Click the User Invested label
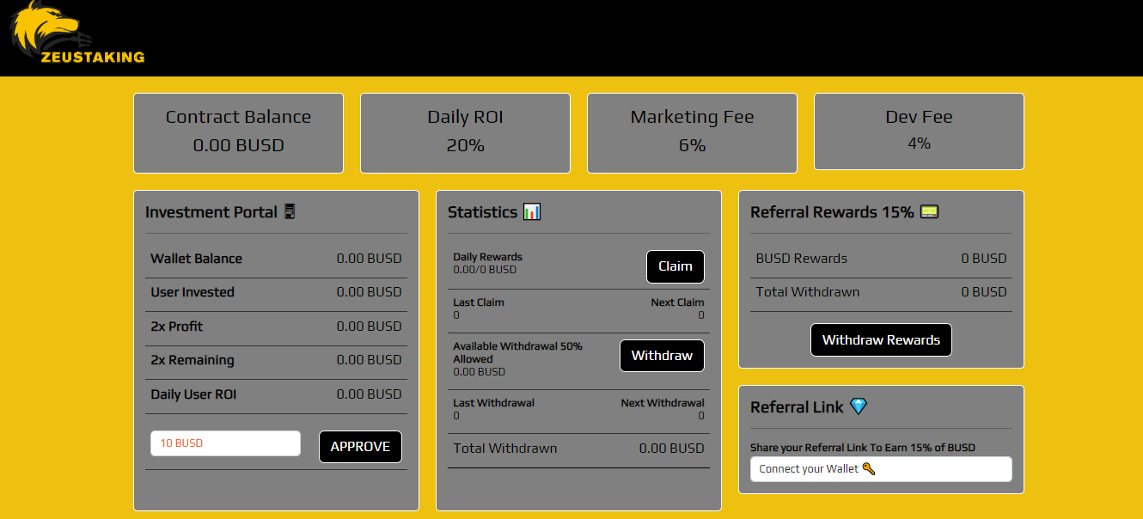Image resolution: width=1143 pixels, height=519 pixels. pyautogui.click(x=193, y=292)
